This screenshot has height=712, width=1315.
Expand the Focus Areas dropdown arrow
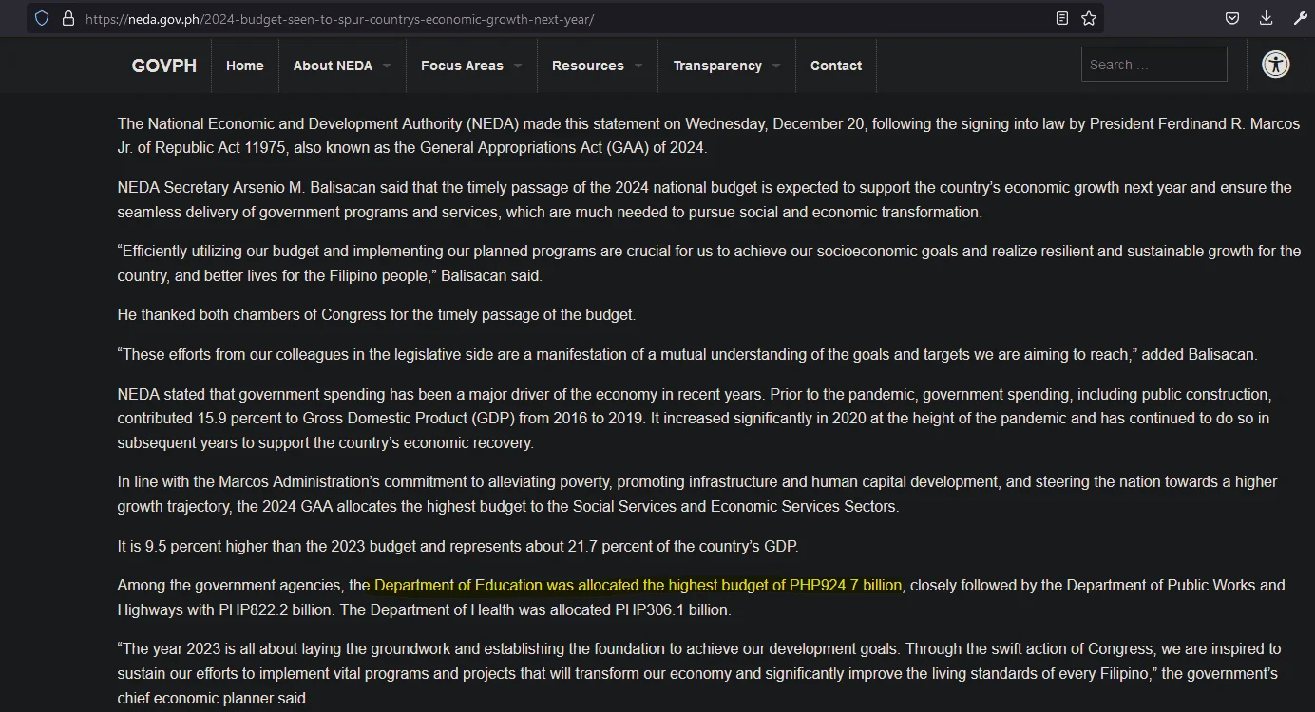[518, 66]
